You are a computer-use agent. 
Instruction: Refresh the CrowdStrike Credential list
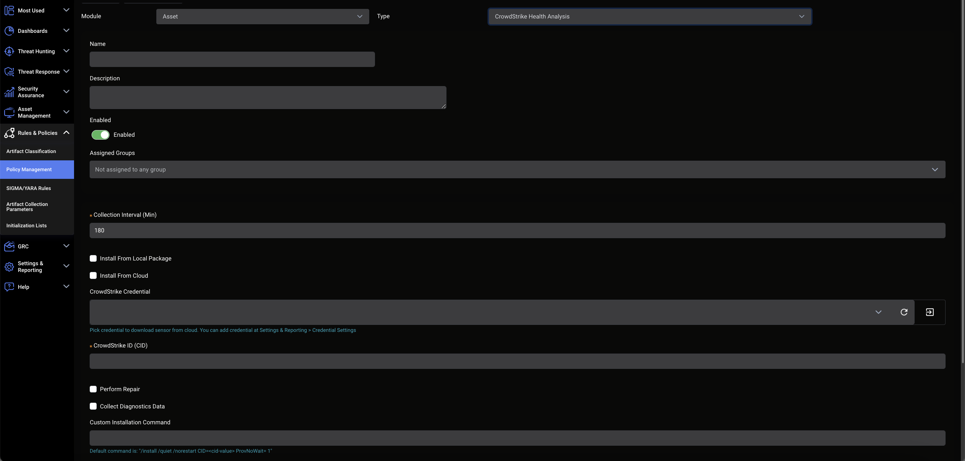point(904,312)
